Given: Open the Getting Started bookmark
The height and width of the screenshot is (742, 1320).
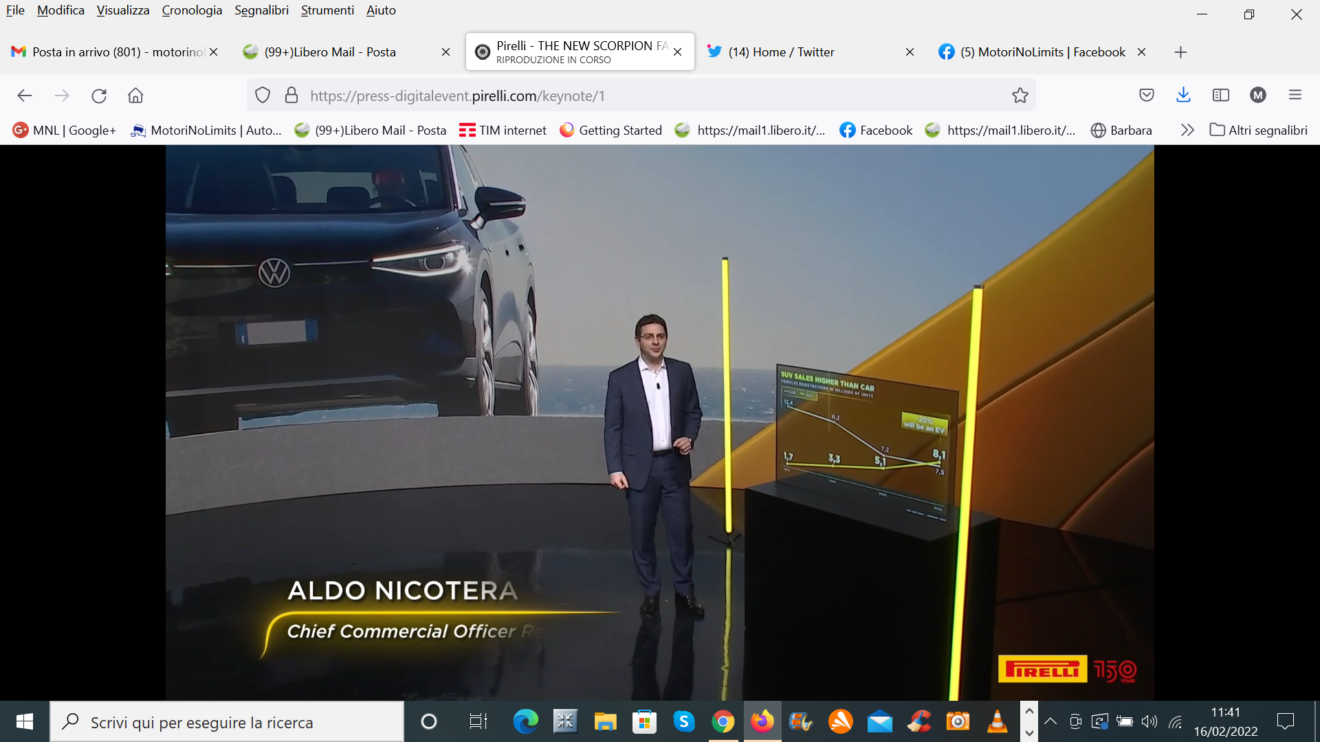Looking at the screenshot, I should coord(610,130).
